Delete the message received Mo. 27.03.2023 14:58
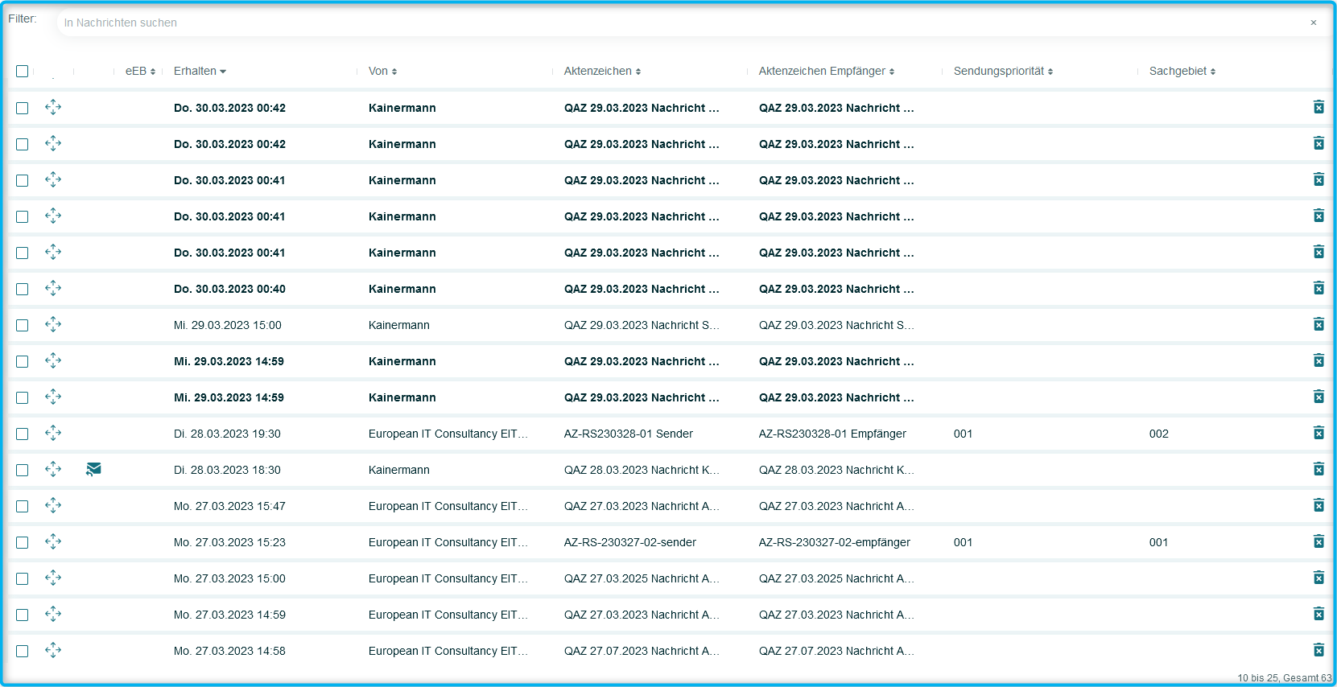 click(1318, 650)
